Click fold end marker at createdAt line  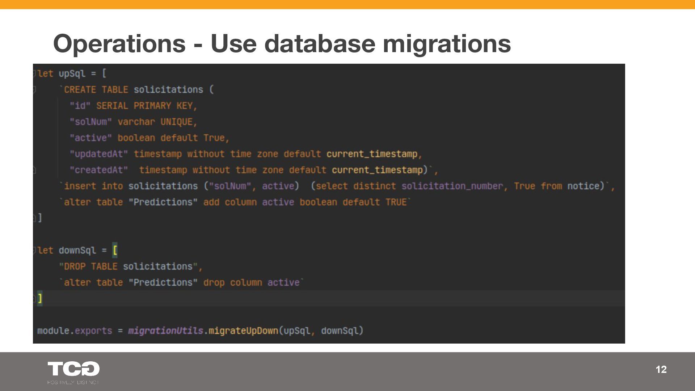34,170
